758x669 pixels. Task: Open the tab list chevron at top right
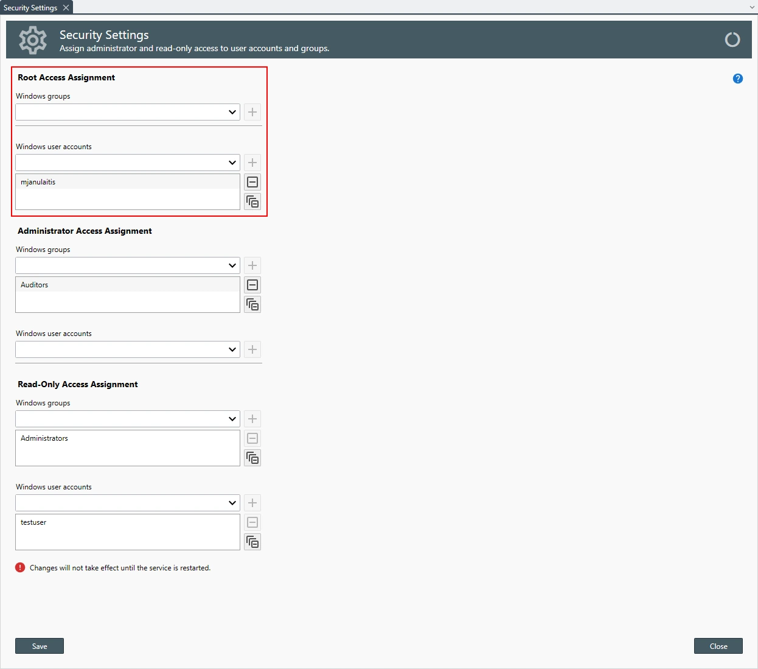[x=752, y=7]
